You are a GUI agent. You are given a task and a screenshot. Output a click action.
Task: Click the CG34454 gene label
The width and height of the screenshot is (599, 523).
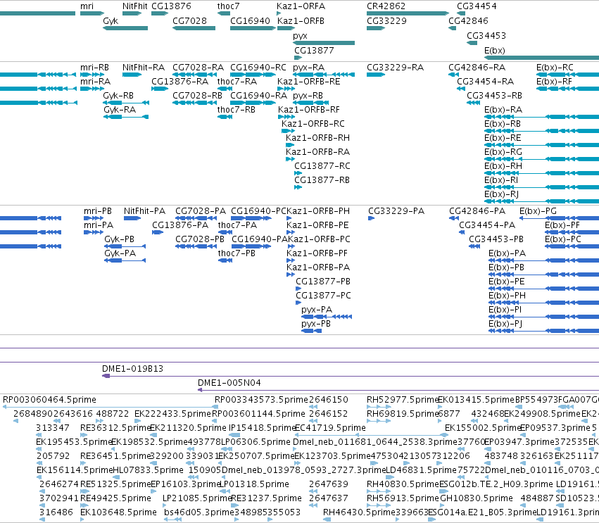tap(477, 6)
